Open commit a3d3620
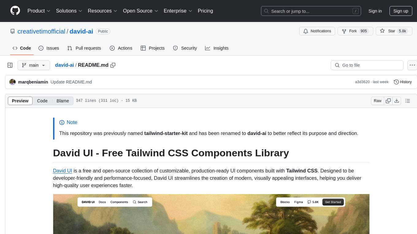Viewport: 417px width, 234px height. [362, 82]
